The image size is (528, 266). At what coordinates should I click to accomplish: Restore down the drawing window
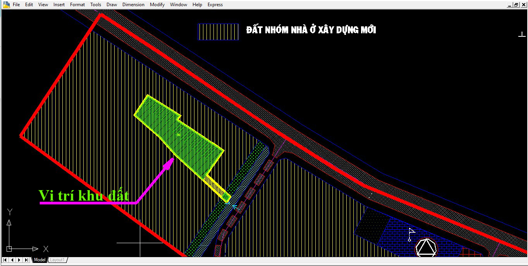click(x=516, y=5)
